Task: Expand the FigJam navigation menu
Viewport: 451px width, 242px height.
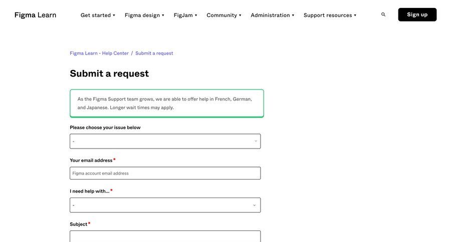Action: [185, 15]
